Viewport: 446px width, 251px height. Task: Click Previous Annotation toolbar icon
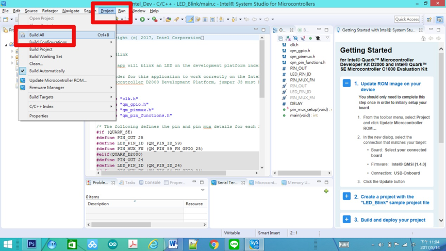[x=234, y=20]
